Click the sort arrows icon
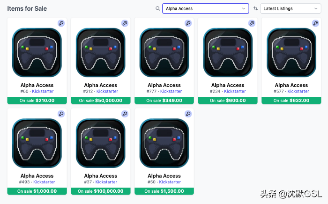This screenshot has width=328, height=204. 255,8
